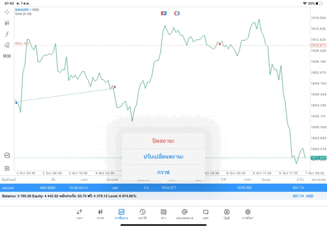Image resolution: width=327 pixels, height=228 pixels.
Task: Tap the red-blue circle icon above chart
Action: (177, 12)
